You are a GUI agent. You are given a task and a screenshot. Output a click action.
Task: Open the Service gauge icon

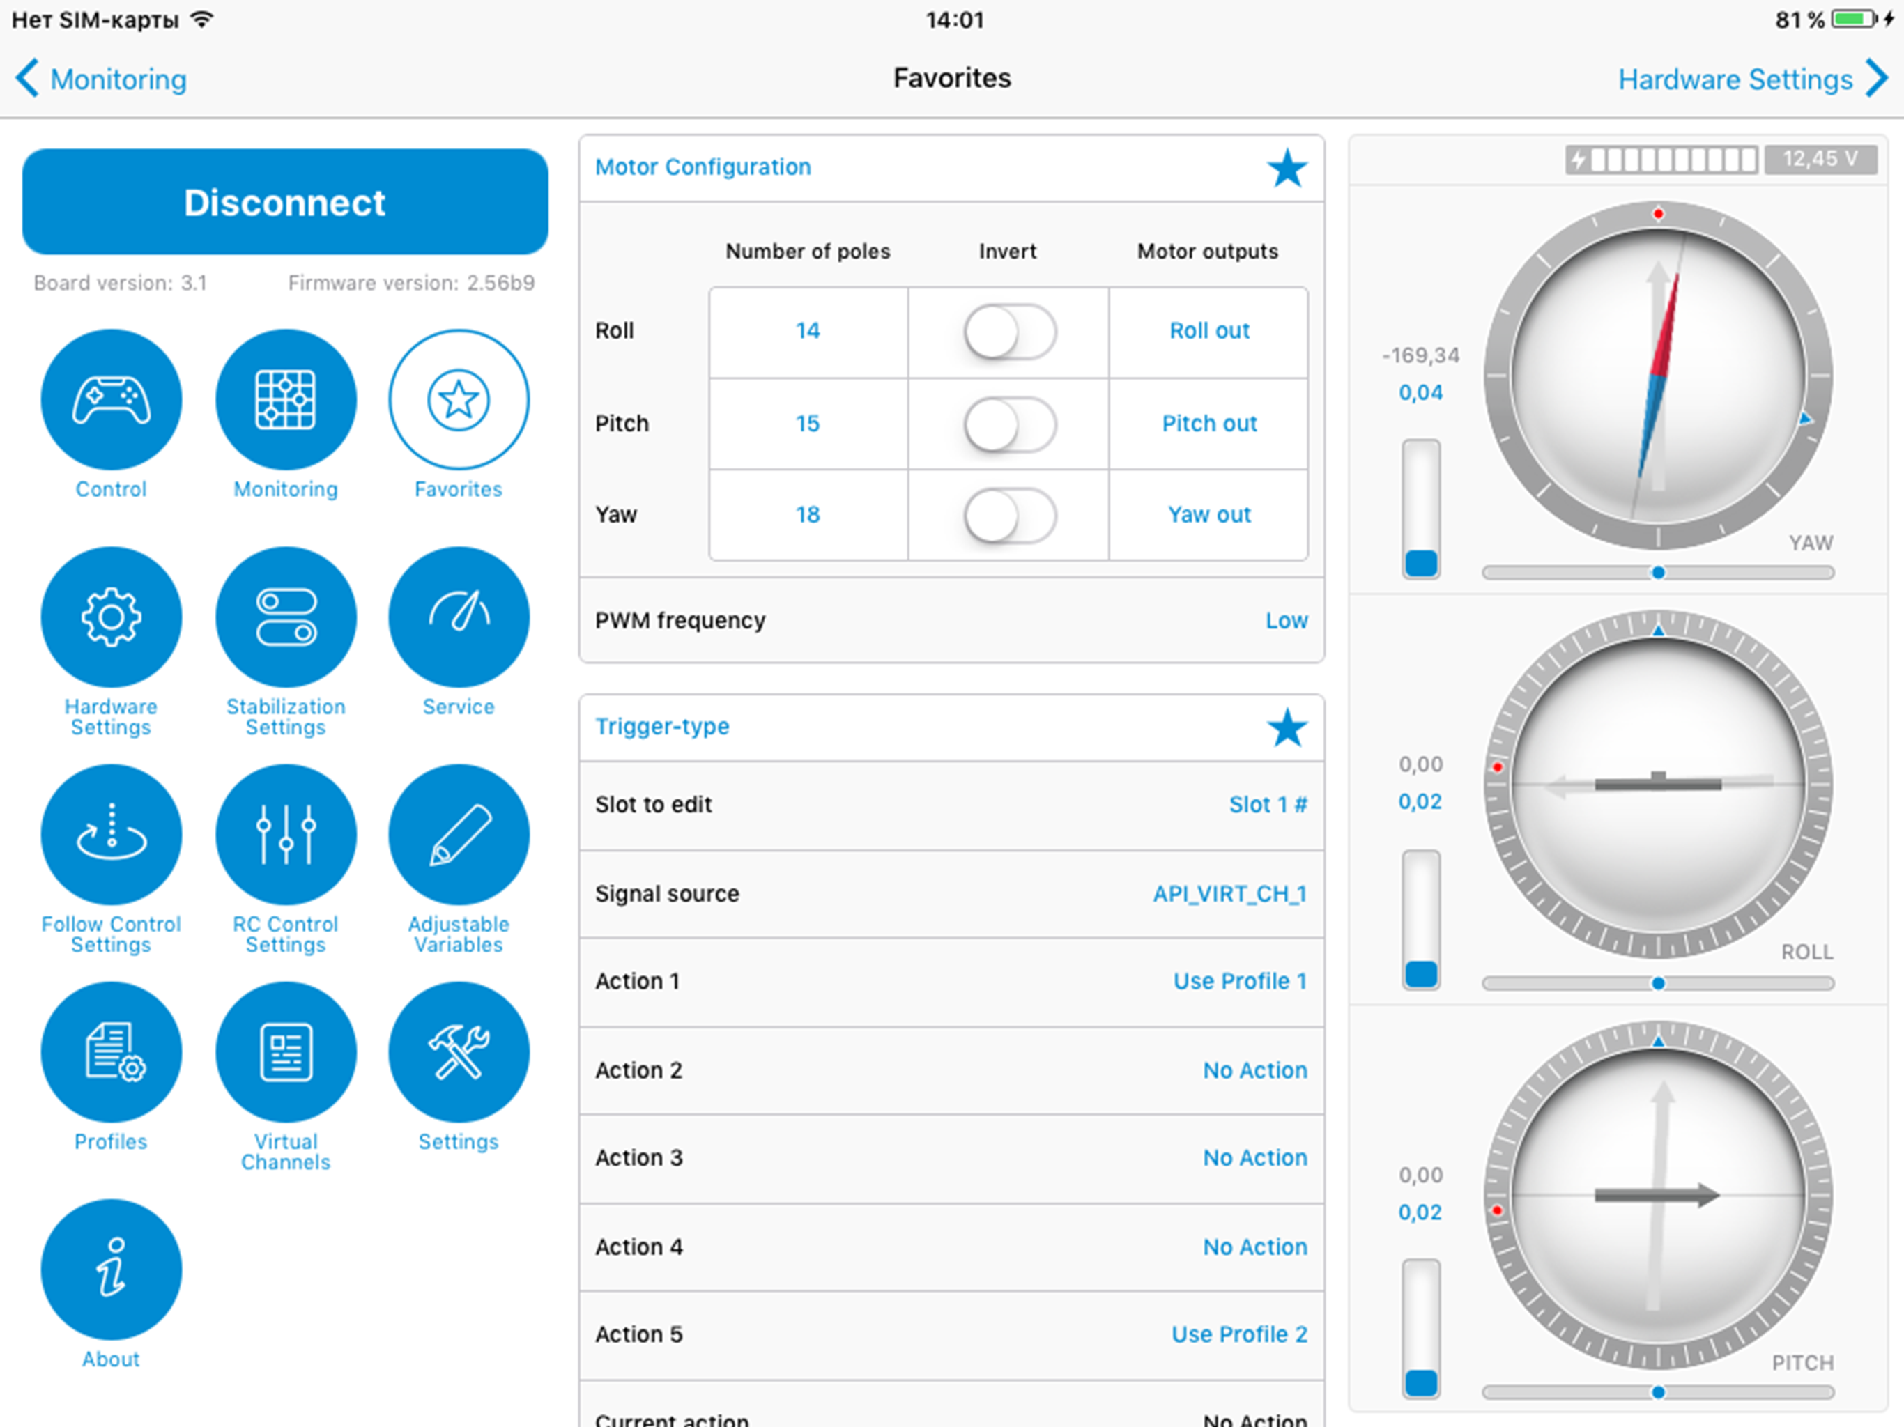459,617
